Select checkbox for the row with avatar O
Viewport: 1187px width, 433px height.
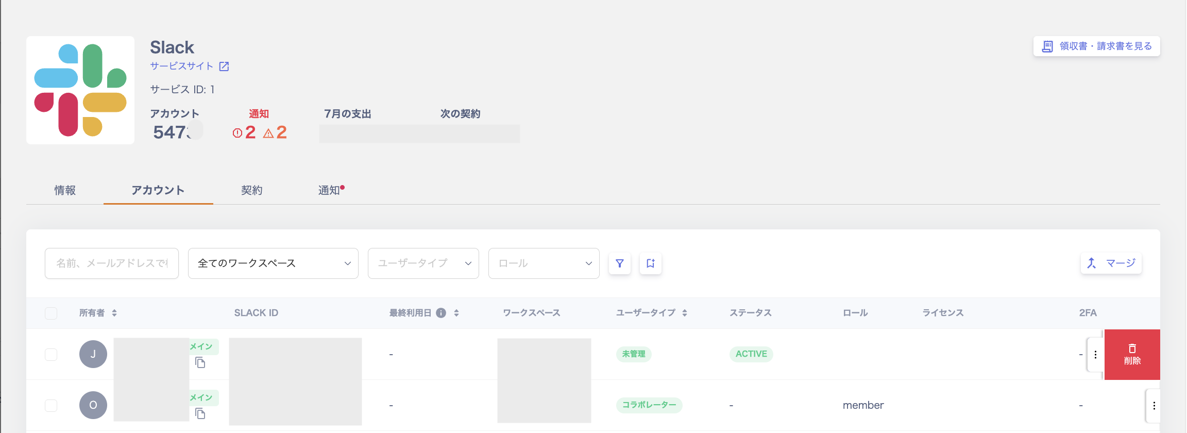click(x=51, y=406)
